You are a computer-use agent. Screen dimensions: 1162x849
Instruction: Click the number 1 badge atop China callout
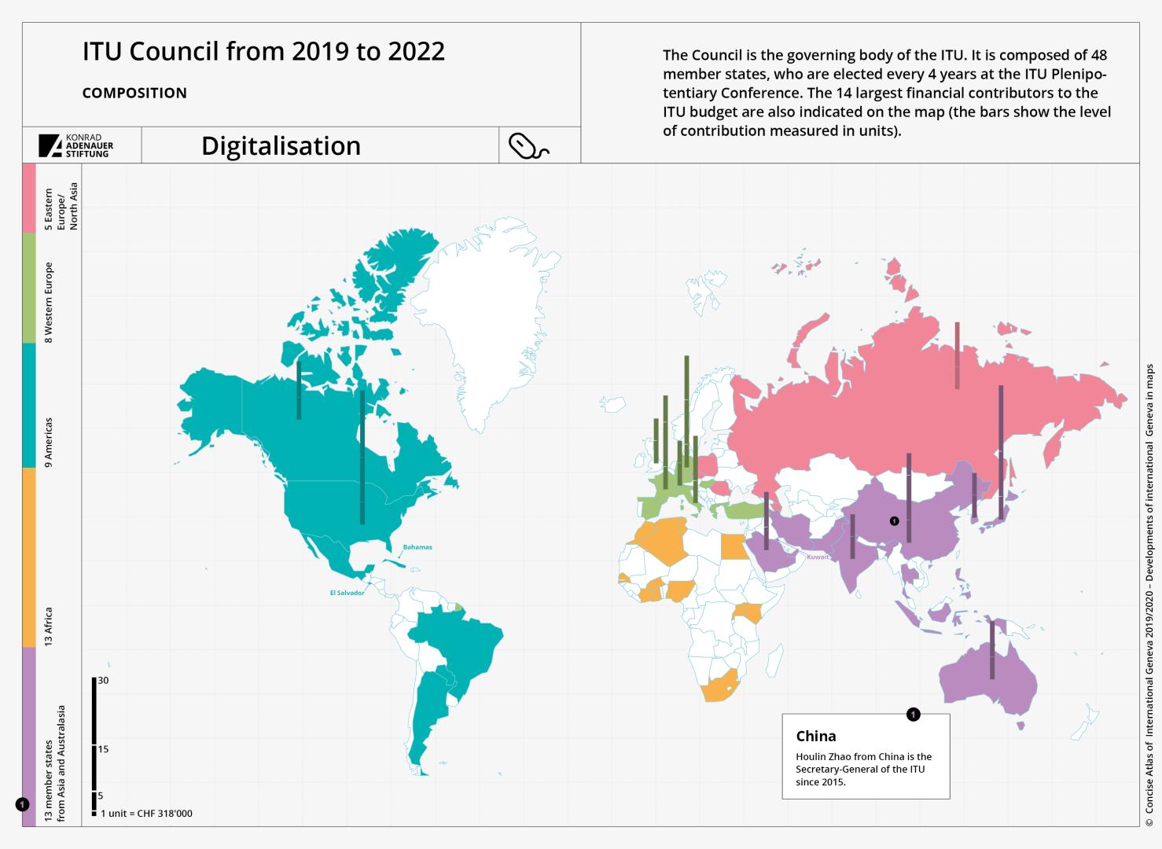[913, 715]
